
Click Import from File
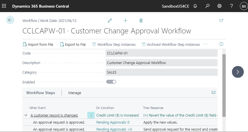(x=38, y=44)
